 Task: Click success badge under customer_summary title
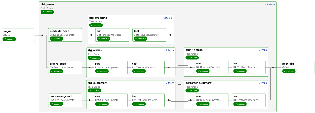click(x=192, y=91)
